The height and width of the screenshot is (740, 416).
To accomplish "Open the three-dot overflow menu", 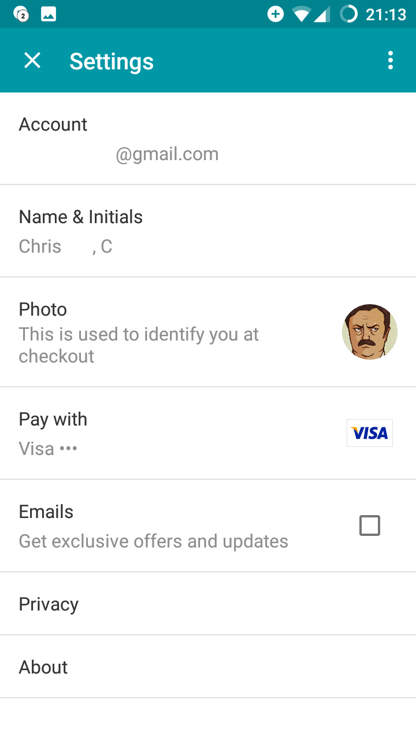I will 391,60.
